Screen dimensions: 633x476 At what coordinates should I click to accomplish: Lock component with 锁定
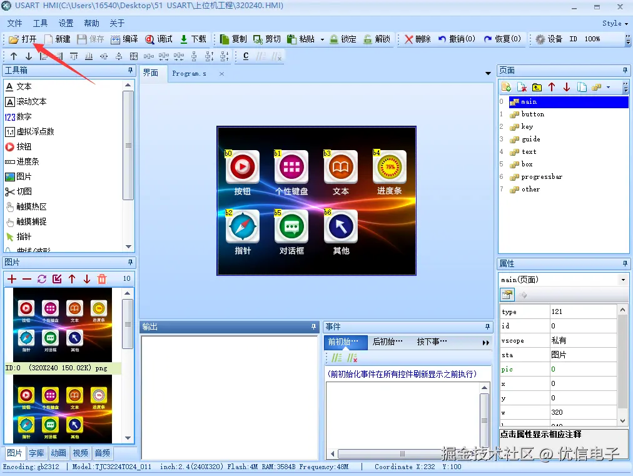point(343,39)
